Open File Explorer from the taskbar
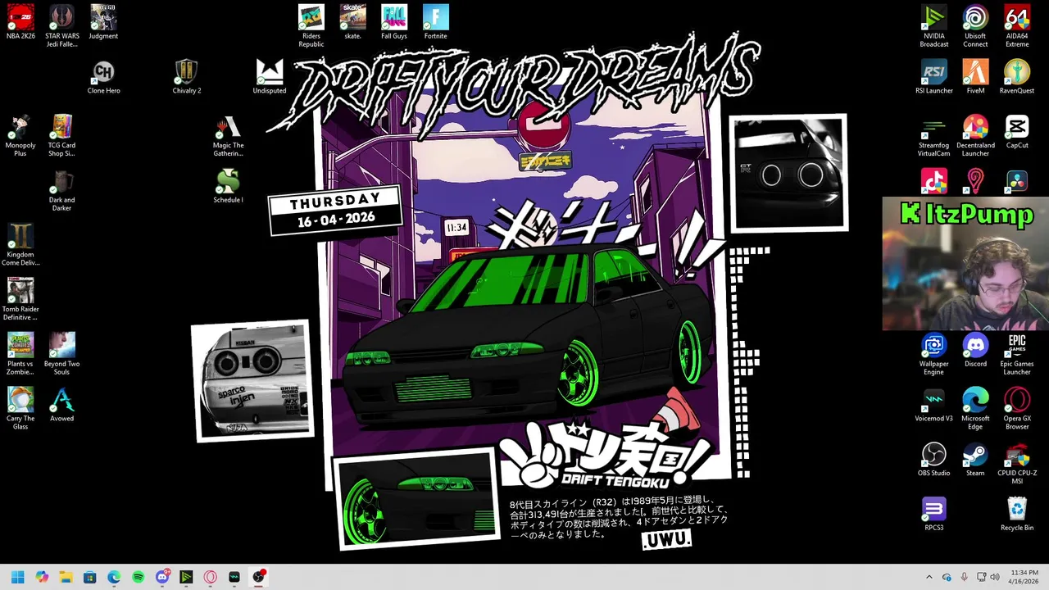Screen dimensions: 1049x590 66,577
